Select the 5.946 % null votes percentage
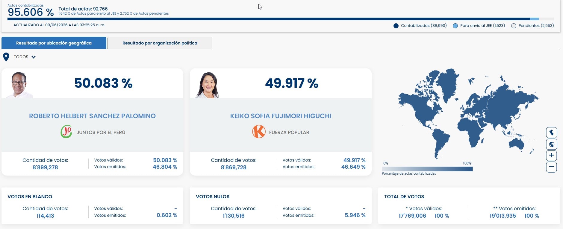The width and height of the screenshot is (563, 229). click(x=355, y=215)
